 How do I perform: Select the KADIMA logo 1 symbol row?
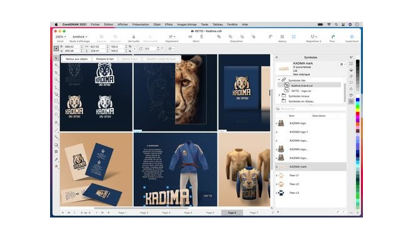311,132
